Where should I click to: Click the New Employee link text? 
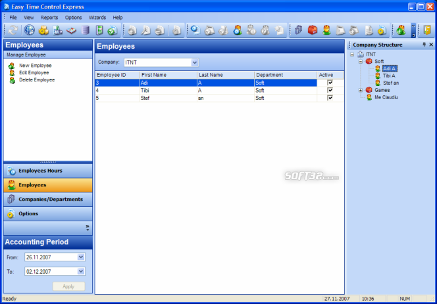[36, 66]
